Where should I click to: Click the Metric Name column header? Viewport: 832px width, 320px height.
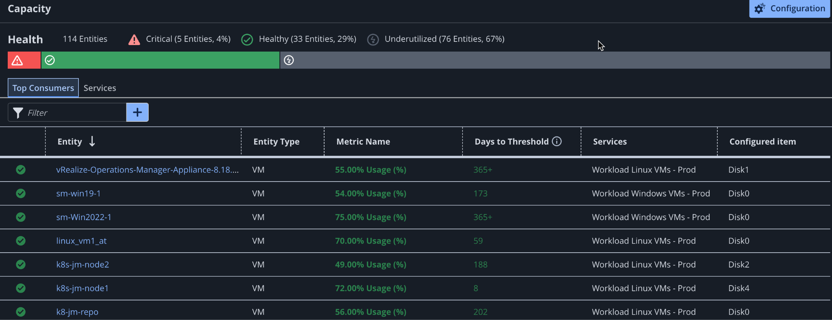tap(363, 142)
